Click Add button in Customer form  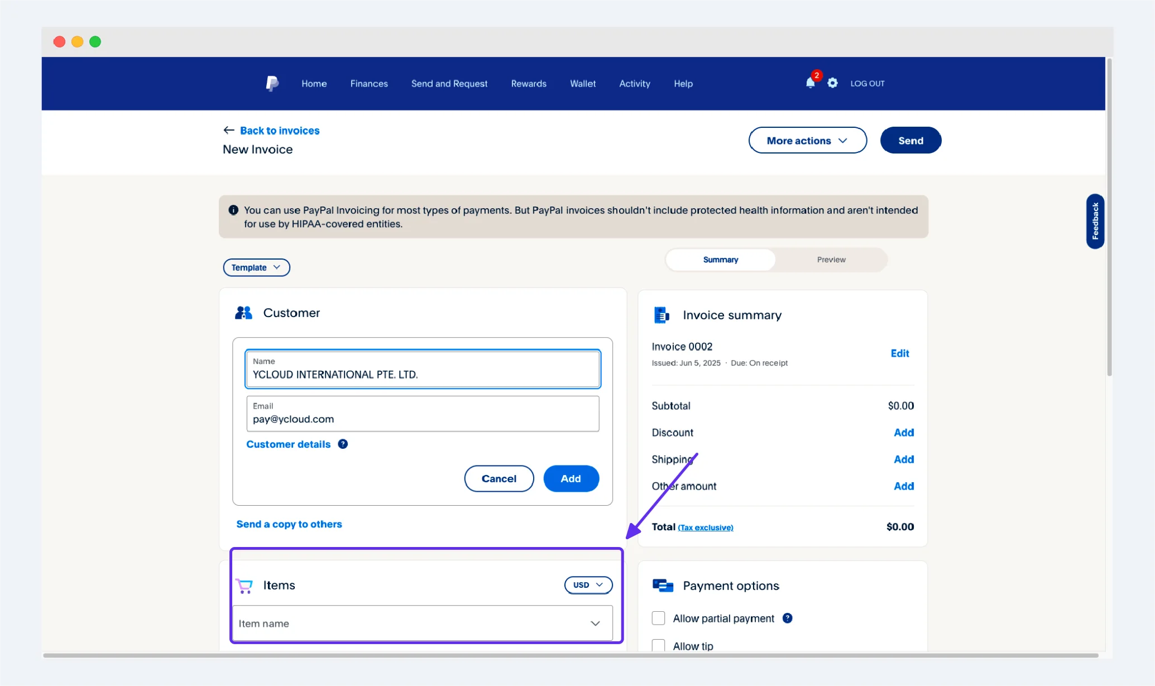[571, 478]
